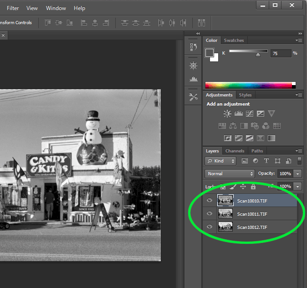
Task: Click the Photo Filter adjustment icon
Action: click(x=255, y=126)
